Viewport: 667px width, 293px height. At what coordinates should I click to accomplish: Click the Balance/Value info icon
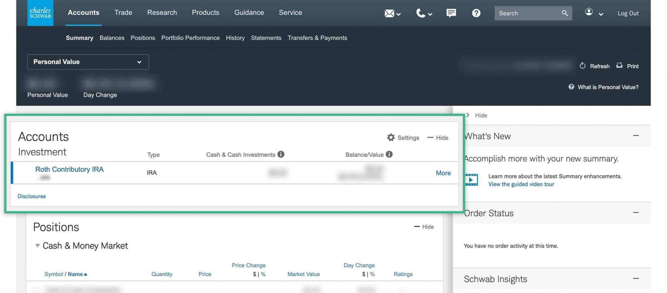[389, 154]
